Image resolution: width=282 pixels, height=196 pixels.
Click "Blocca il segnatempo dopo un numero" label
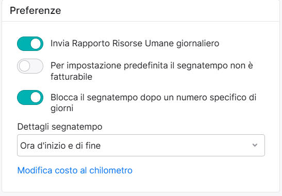[x=128, y=97]
